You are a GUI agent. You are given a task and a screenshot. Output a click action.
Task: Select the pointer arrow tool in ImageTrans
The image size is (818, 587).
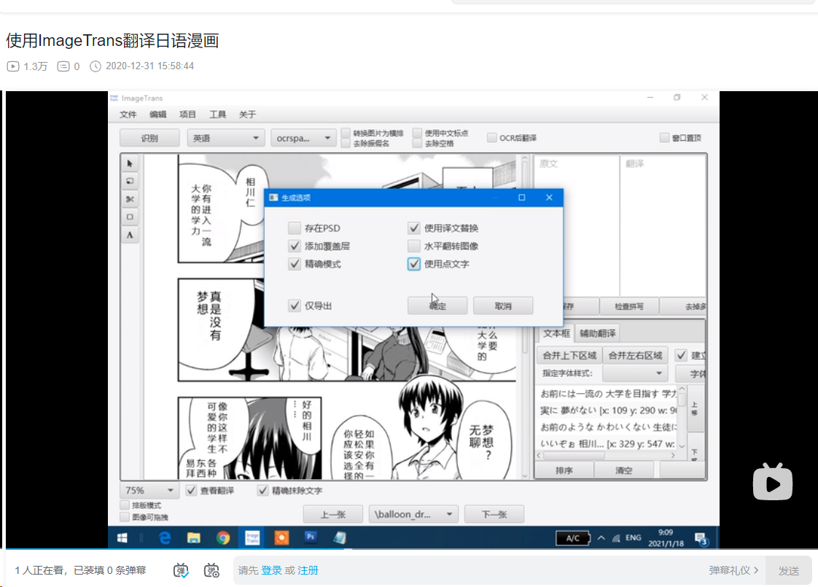(130, 163)
